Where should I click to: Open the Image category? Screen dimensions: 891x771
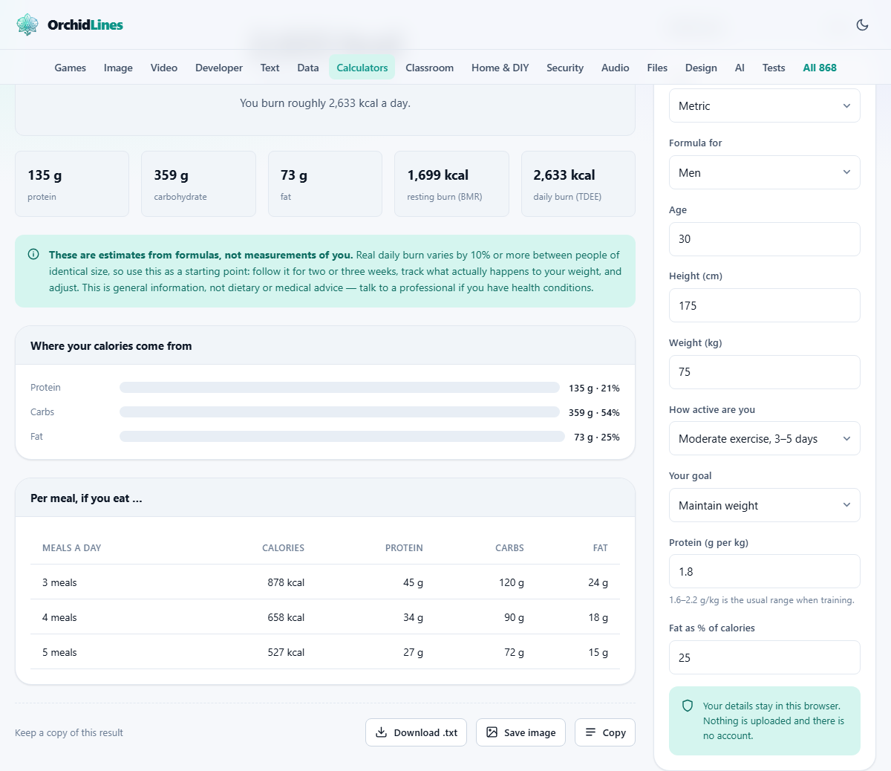118,68
